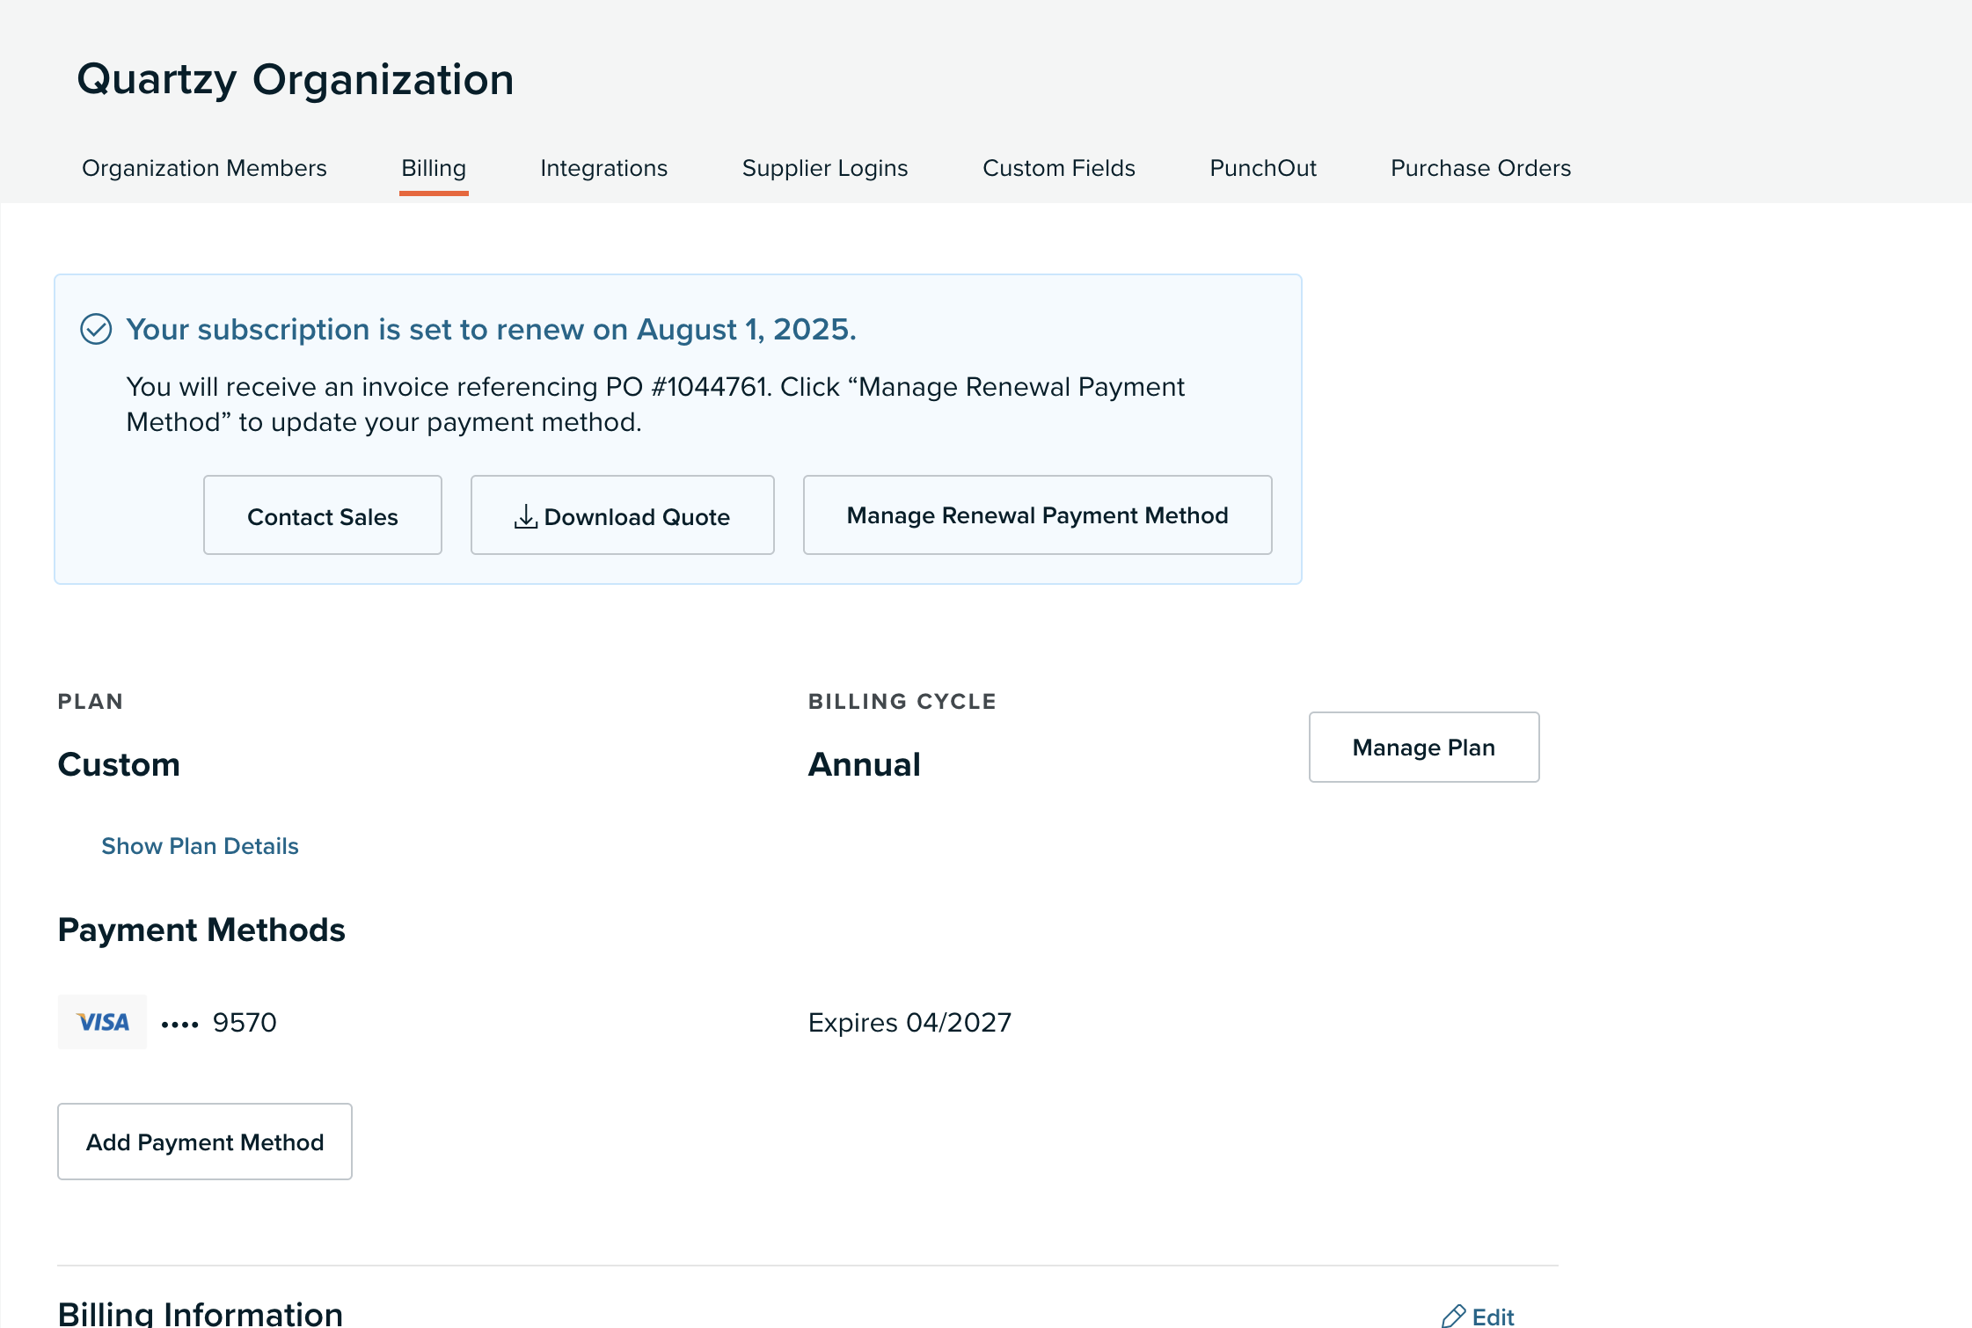Click the Download Quote button
1972x1328 pixels.
(622, 515)
